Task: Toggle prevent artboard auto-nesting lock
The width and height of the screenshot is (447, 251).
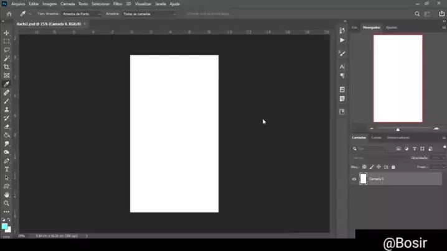Action: point(386,167)
